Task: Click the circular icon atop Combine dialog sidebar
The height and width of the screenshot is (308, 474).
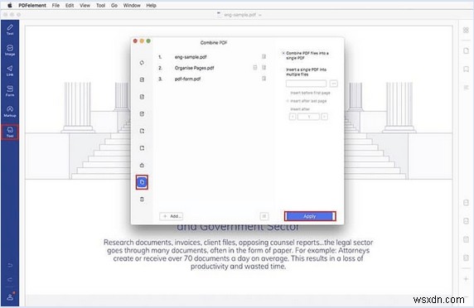Action: tap(142, 63)
